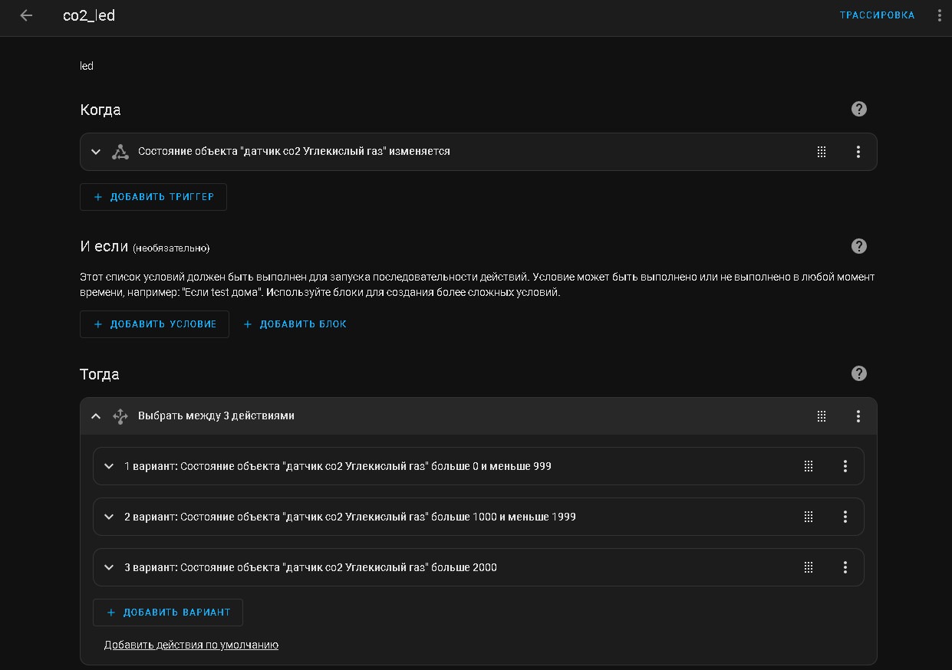Open the Трассировка view
Image resolution: width=952 pixels, height=670 pixels.
(877, 15)
